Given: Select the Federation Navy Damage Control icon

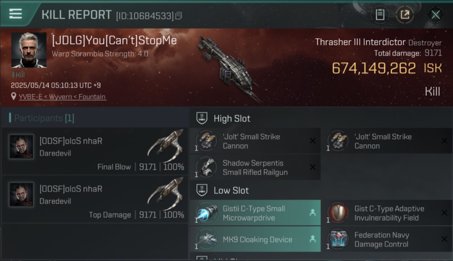Looking at the screenshot, I should [338, 239].
